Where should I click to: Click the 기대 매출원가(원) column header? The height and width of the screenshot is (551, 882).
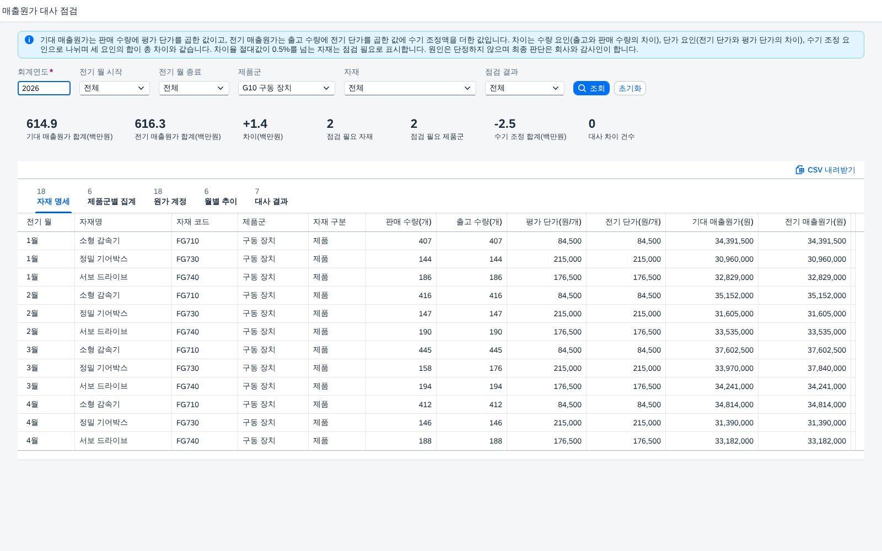[712, 222]
